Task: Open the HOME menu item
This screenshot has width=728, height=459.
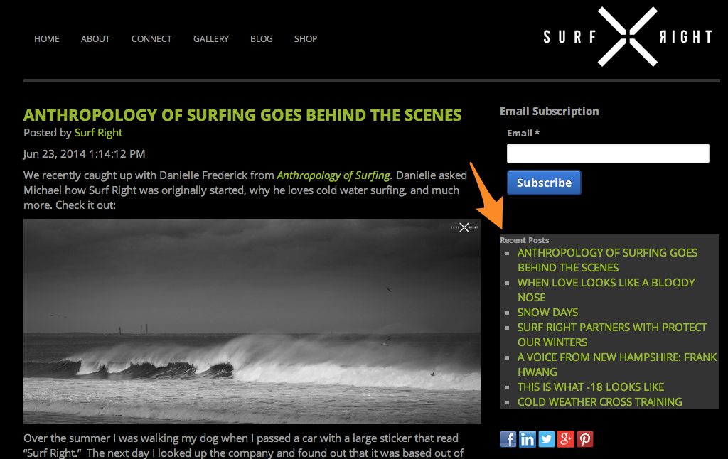Action: tap(47, 39)
